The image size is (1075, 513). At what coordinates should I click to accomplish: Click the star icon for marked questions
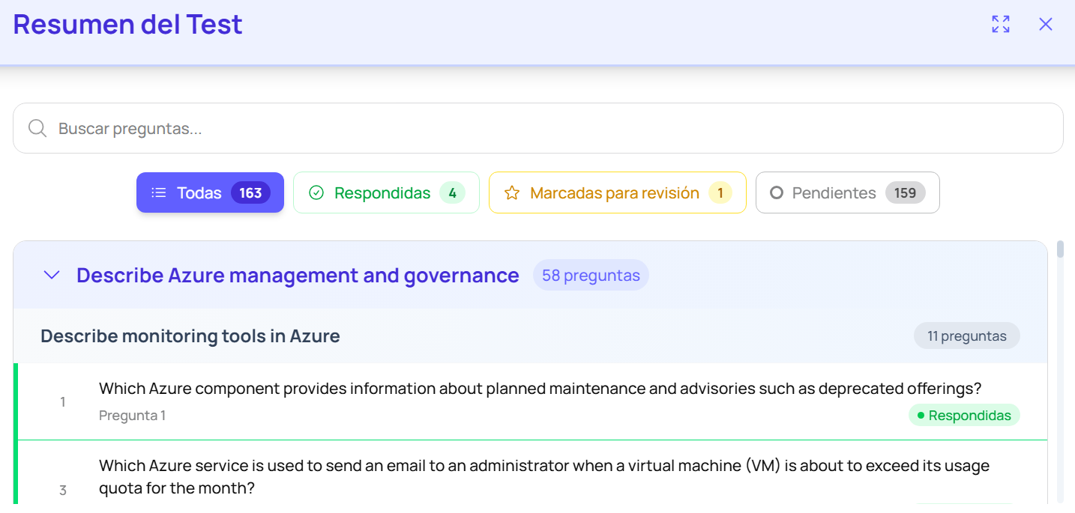pos(512,193)
